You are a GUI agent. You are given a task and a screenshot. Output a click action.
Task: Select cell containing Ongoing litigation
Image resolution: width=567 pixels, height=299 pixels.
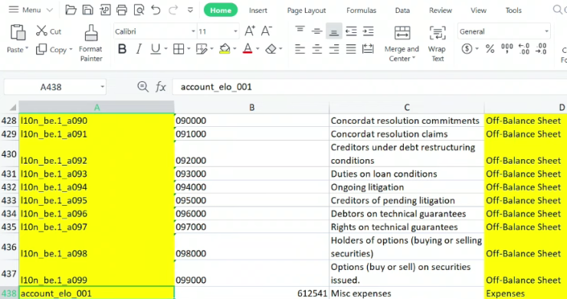tap(407, 187)
